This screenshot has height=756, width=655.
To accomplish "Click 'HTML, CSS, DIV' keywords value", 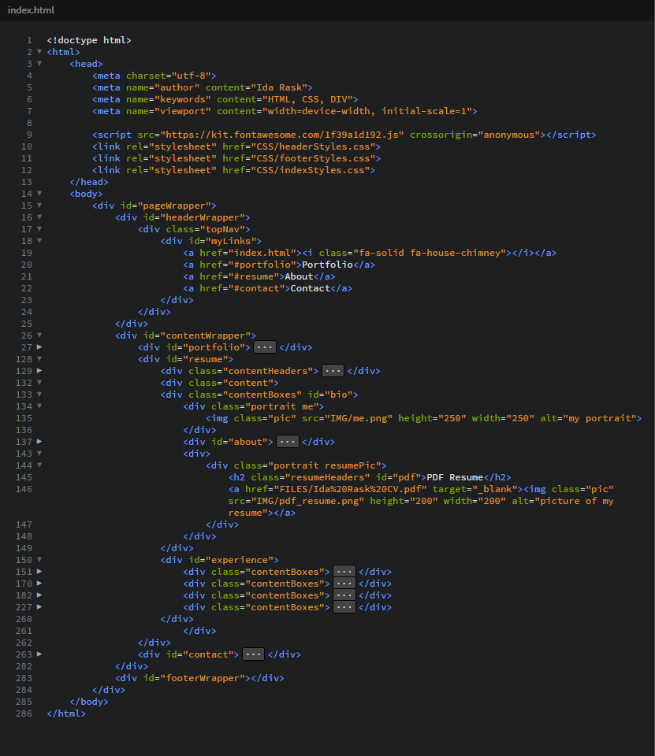I will [x=307, y=99].
